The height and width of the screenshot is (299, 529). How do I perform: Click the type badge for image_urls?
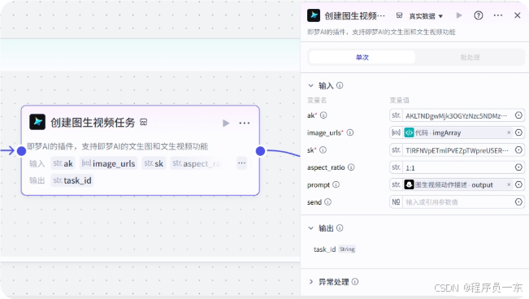click(396, 132)
